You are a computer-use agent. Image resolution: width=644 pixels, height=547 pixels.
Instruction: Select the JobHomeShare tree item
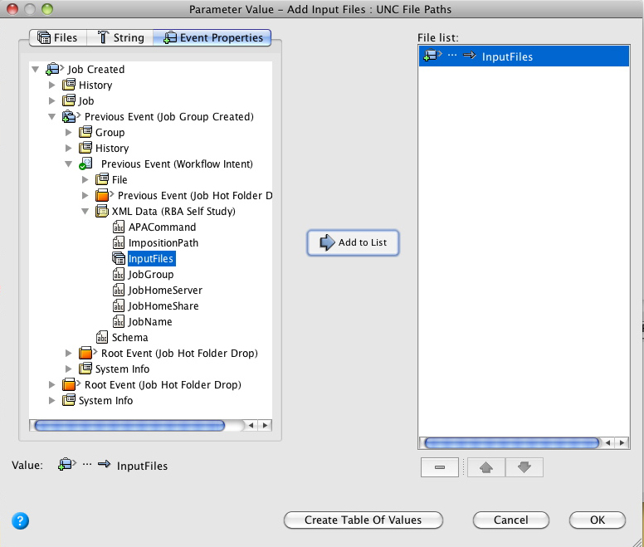coord(163,305)
